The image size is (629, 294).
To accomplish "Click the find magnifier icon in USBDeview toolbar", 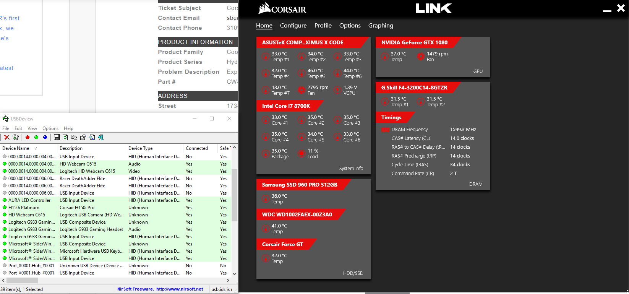I will pyautogui.click(x=92, y=137).
